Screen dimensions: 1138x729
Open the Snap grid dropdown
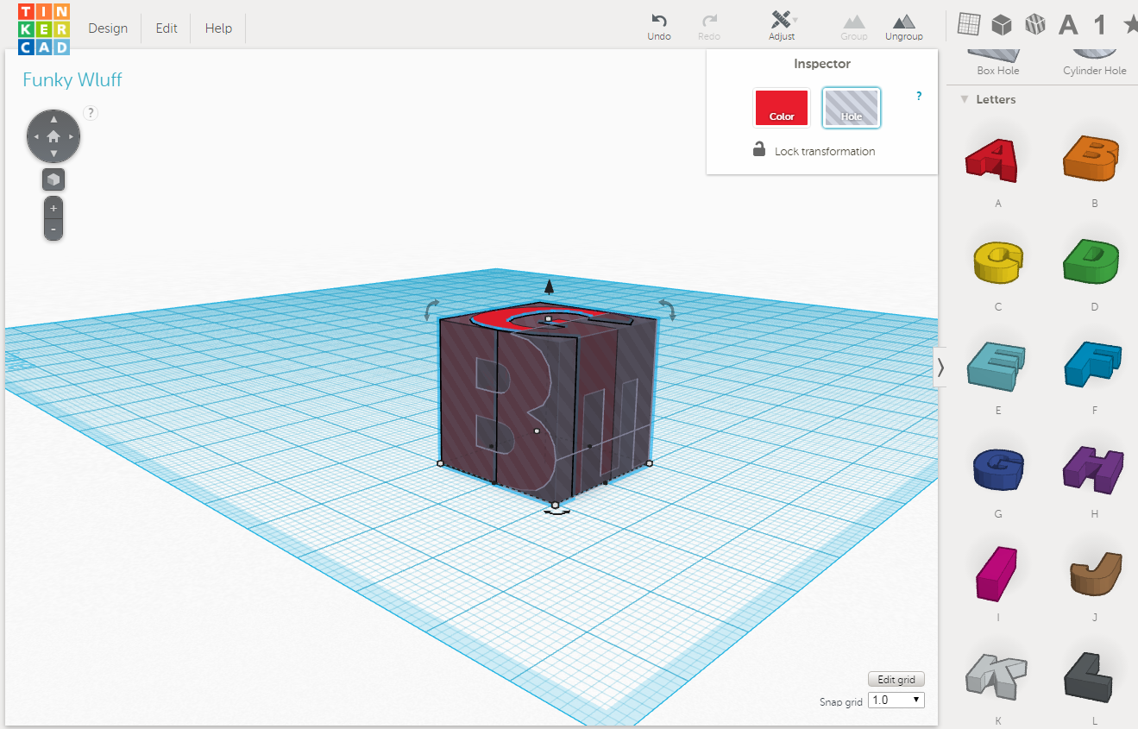click(895, 700)
